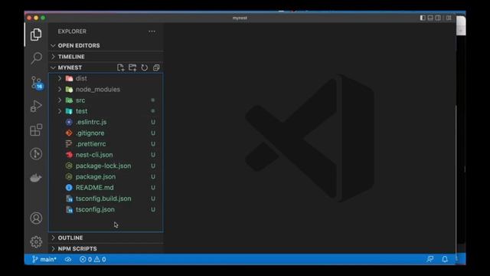Expand the NPM SCRIPTS section
This screenshot has width=490, height=276.
point(106,248)
